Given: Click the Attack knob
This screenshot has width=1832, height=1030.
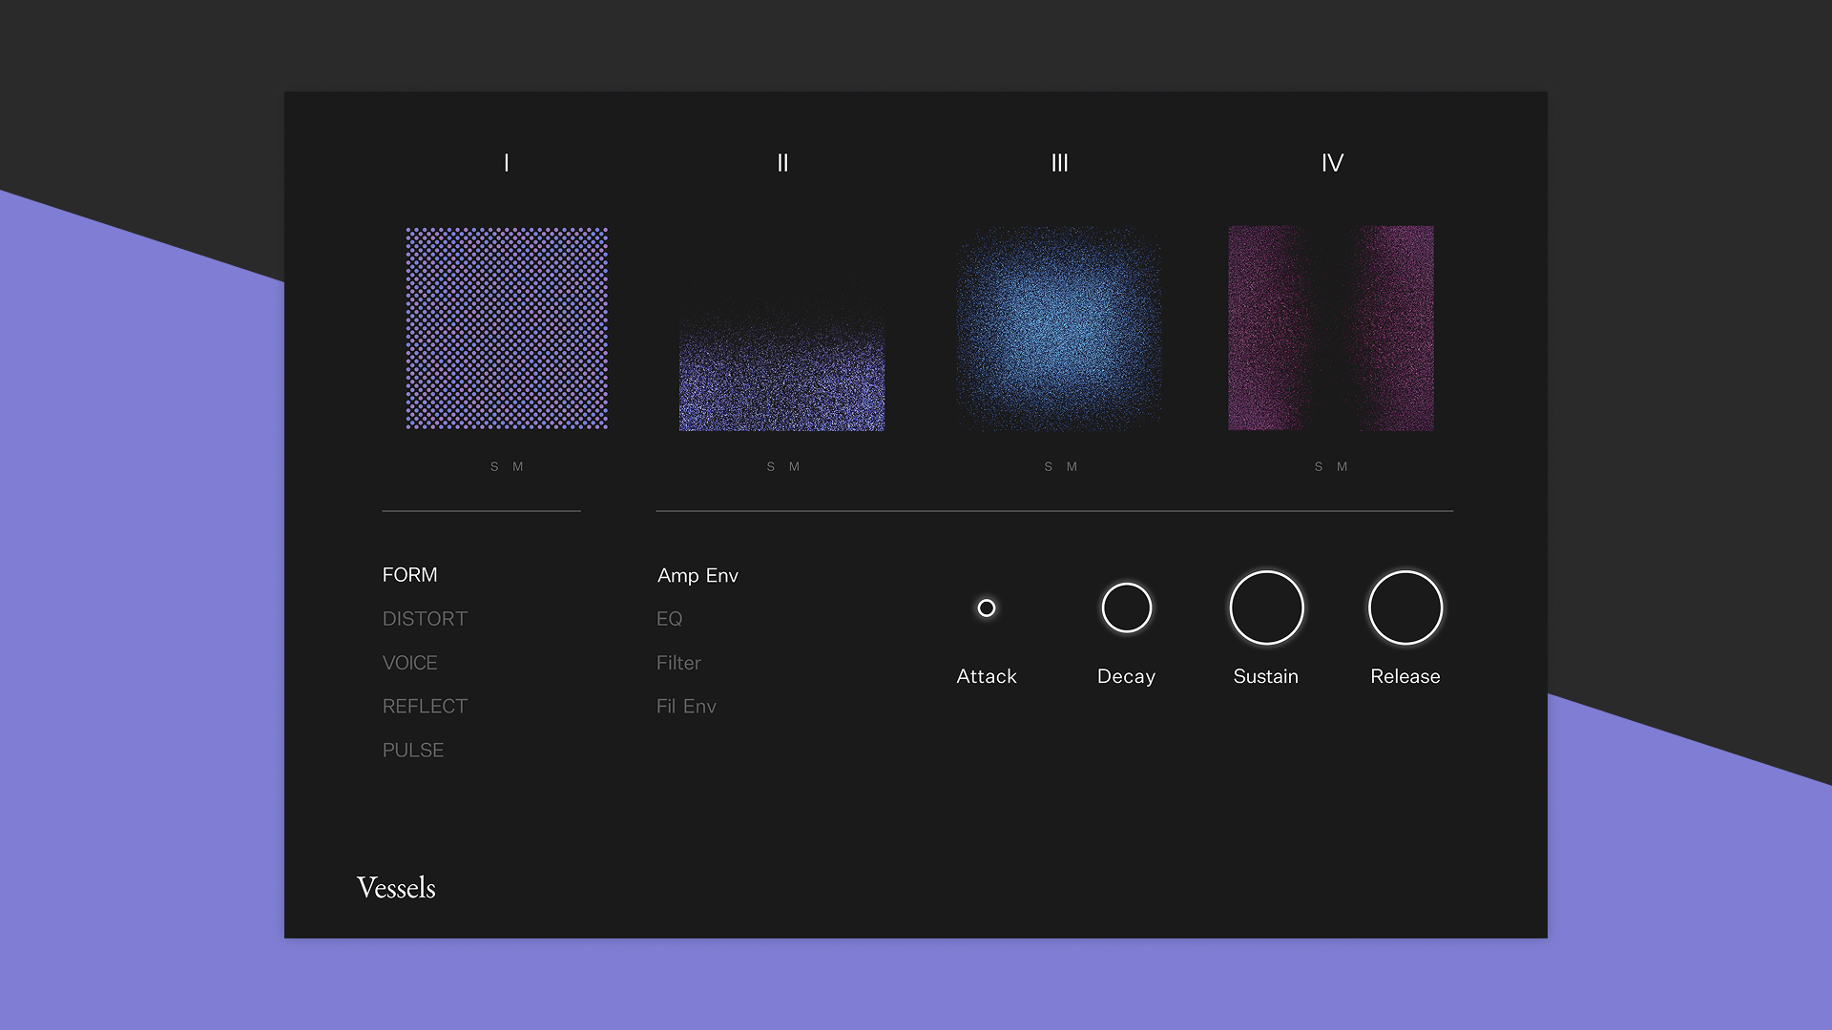Looking at the screenshot, I should click(x=987, y=608).
